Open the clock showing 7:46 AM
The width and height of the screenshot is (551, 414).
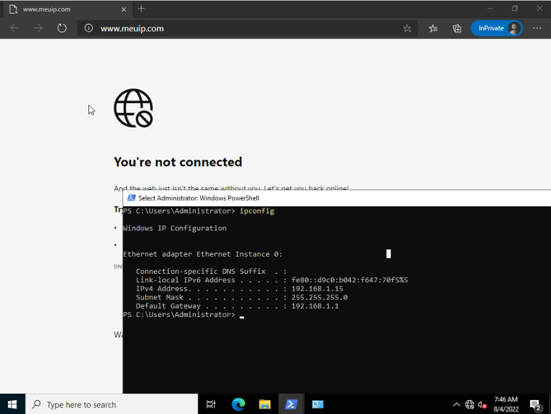[506, 404]
